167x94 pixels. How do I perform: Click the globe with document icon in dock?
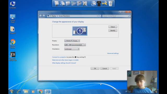click(x=62, y=3)
